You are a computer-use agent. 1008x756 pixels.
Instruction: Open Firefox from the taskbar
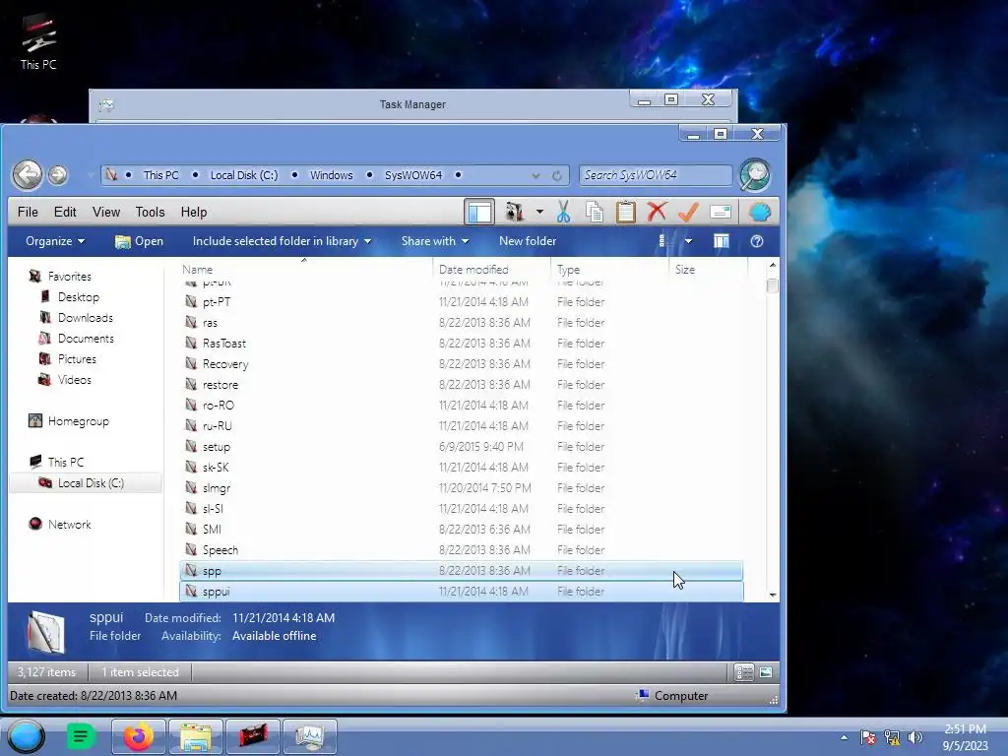coord(138,736)
